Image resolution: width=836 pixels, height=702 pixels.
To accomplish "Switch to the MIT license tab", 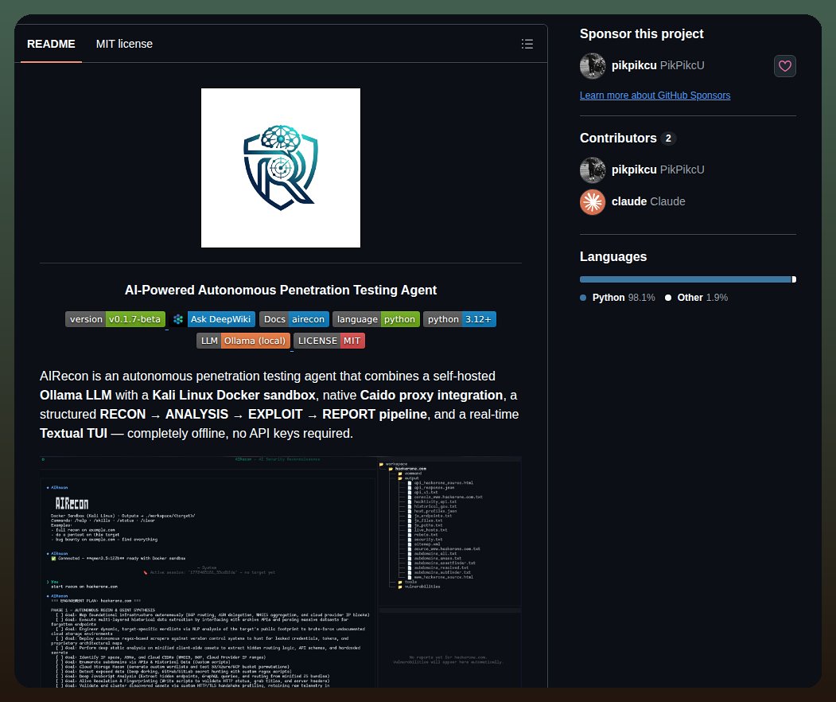I will [x=124, y=44].
